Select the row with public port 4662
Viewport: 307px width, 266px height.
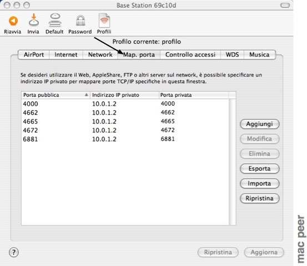click(125, 112)
